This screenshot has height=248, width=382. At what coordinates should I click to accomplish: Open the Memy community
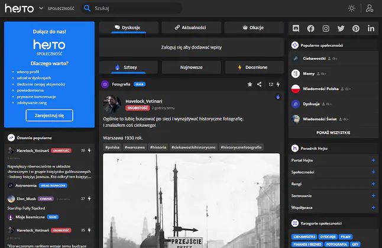[309, 73]
